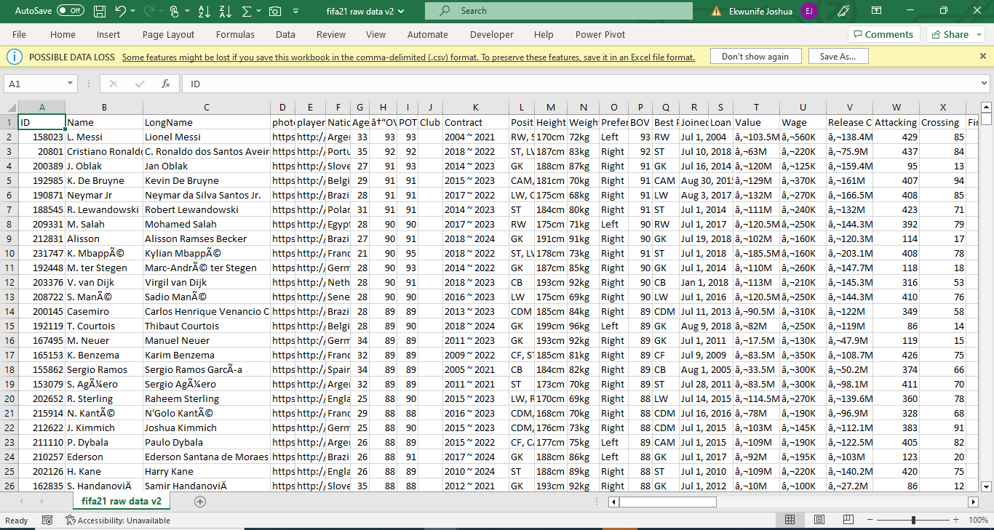Screen dimensions: 994x530
Task: Click the horizontal scrollbar left arrow
Action: point(614,502)
